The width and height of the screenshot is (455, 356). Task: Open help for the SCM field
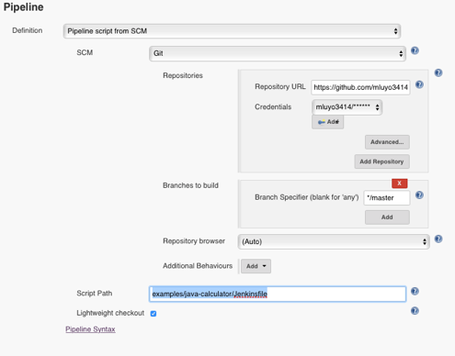tap(415, 50)
